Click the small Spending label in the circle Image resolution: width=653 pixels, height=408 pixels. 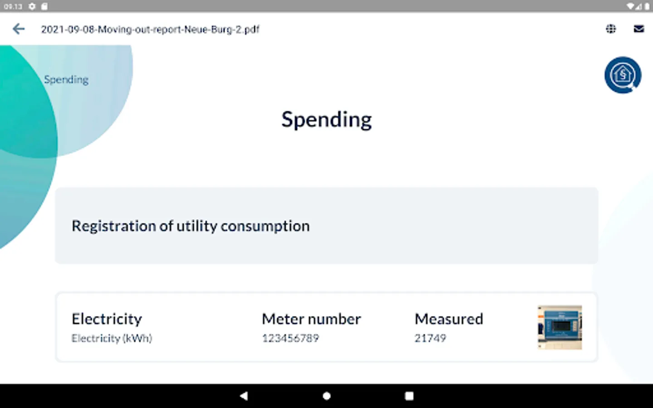pos(66,80)
